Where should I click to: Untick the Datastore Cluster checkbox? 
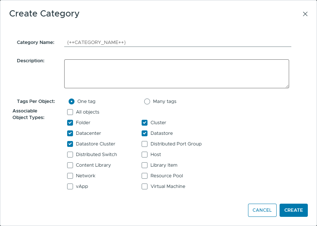[70, 144]
